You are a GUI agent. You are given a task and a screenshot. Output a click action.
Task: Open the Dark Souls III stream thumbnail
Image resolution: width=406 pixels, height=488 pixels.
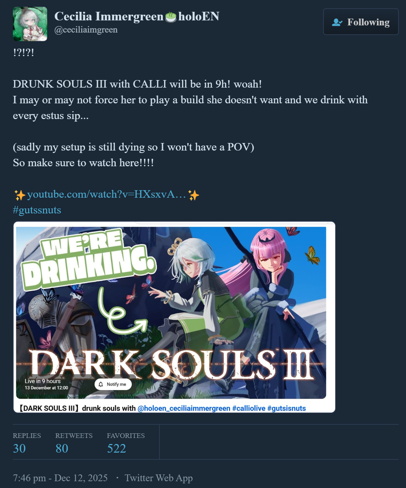pyautogui.click(x=171, y=313)
